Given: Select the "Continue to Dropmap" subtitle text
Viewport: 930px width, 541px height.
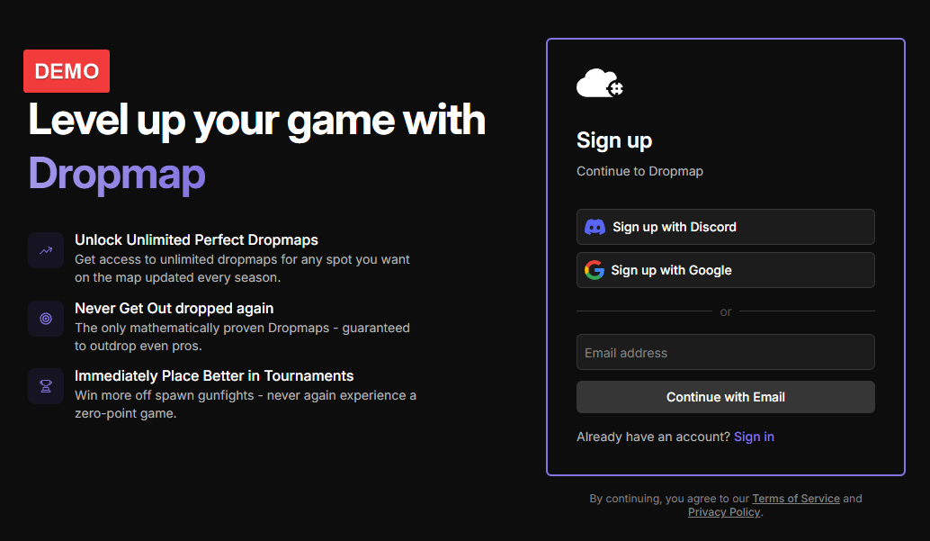Looking at the screenshot, I should coord(639,171).
